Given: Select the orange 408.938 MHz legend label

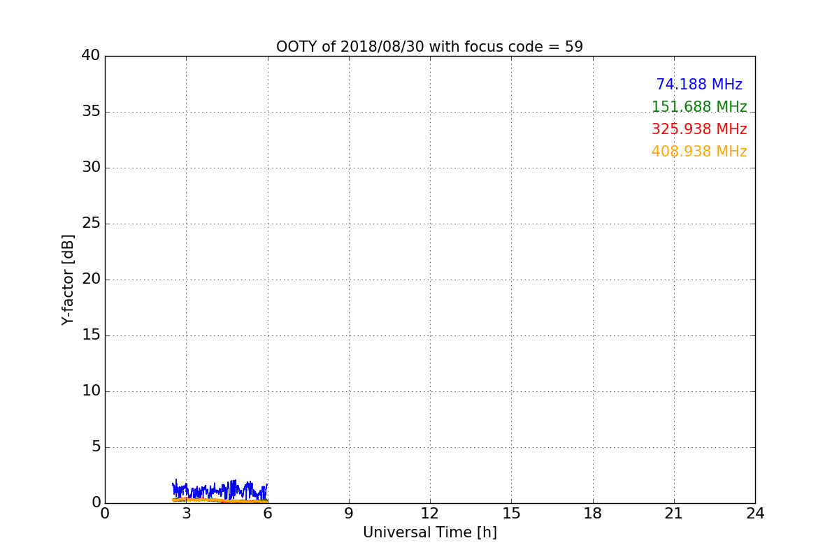Looking at the screenshot, I should pyautogui.click(x=699, y=152).
